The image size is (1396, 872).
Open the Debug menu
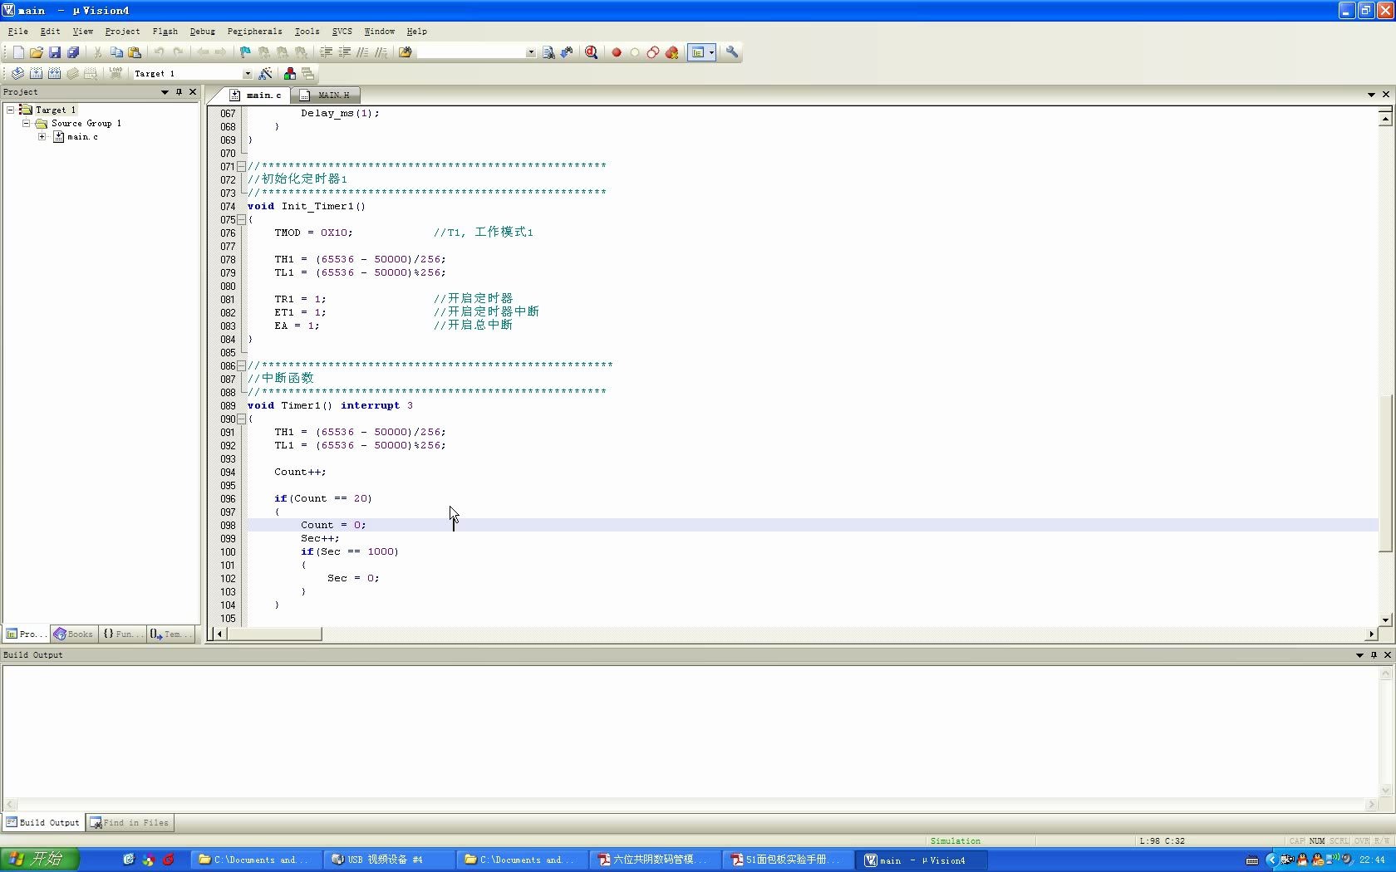coord(202,31)
